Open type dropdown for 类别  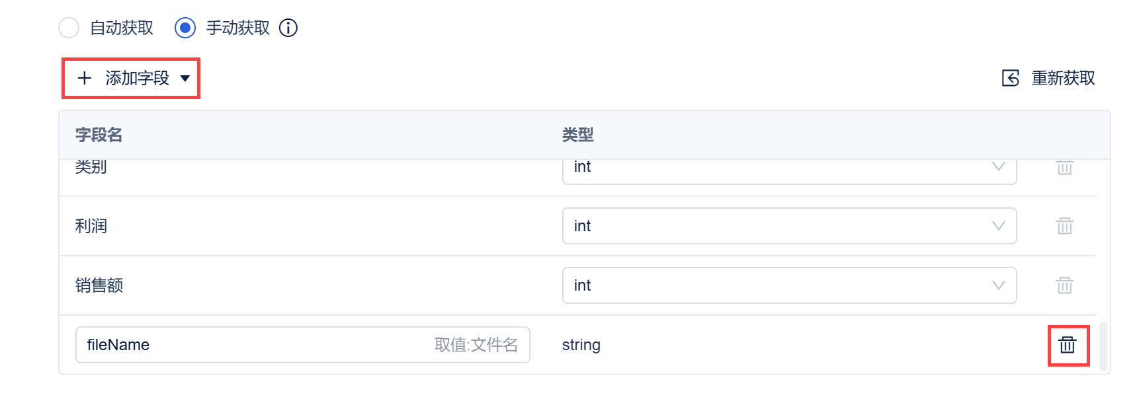[789, 170]
